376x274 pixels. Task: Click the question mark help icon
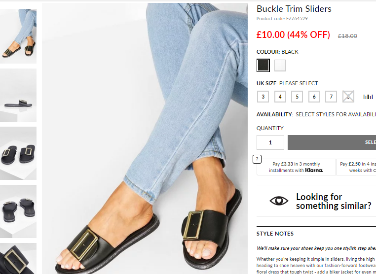pyautogui.click(x=257, y=159)
